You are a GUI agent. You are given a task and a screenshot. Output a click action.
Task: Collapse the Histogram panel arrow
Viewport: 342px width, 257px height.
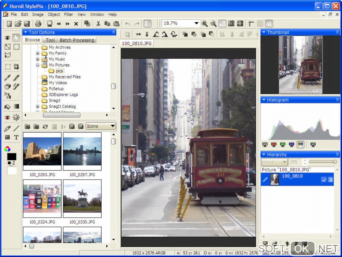tap(264, 100)
